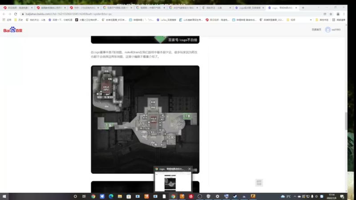The height and width of the screenshot is (200, 356).
Task: Open Cortana search circle on taskbar
Action: [75, 196]
